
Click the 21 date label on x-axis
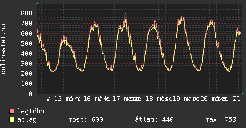point(237,99)
